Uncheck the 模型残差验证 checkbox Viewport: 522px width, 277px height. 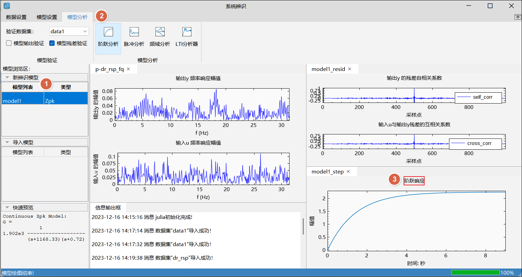(x=52, y=43)
